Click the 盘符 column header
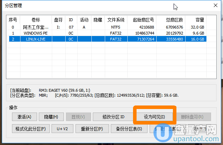The image size is (223, 145). pyautogui.click(x=58, y=20)
